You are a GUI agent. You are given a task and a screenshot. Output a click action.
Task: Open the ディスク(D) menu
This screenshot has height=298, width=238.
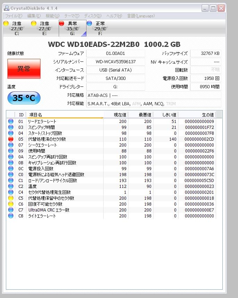pos(93,16)
